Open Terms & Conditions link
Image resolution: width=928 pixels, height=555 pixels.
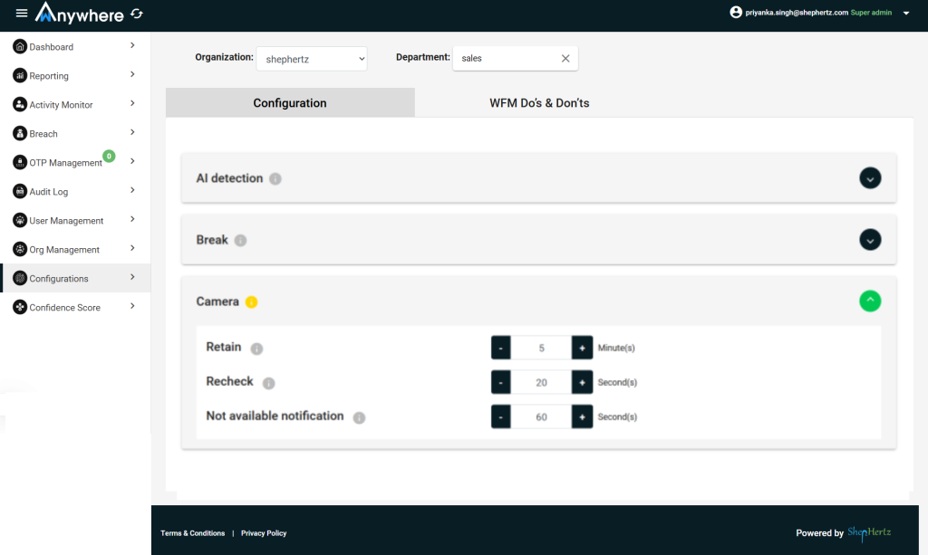[x=192, y=533]
